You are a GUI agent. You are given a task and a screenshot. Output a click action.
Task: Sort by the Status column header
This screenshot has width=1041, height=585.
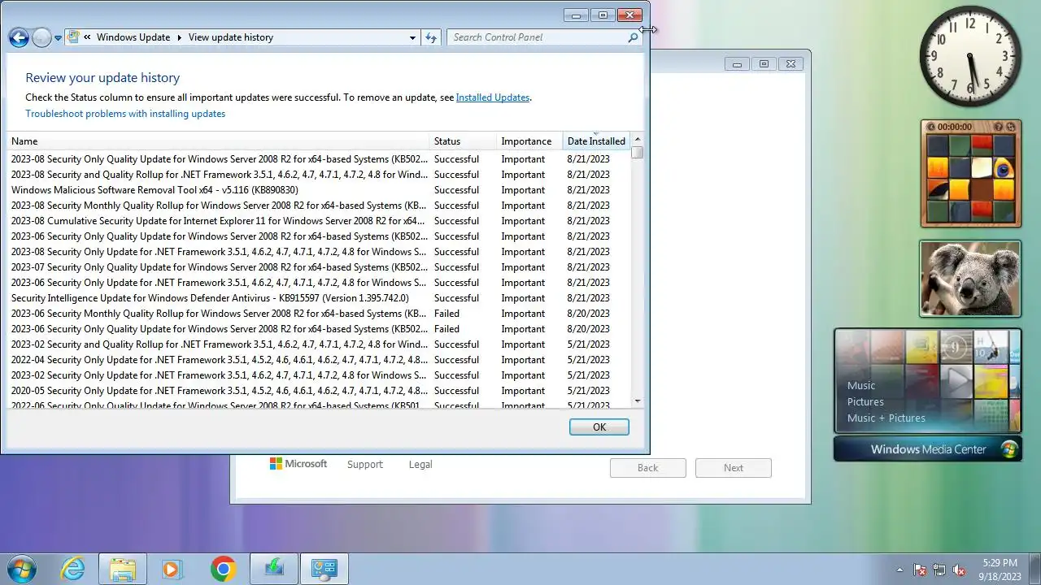click(463, 141)
